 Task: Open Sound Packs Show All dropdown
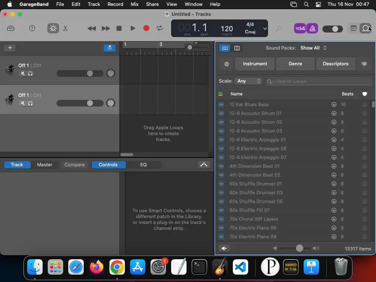314,48
